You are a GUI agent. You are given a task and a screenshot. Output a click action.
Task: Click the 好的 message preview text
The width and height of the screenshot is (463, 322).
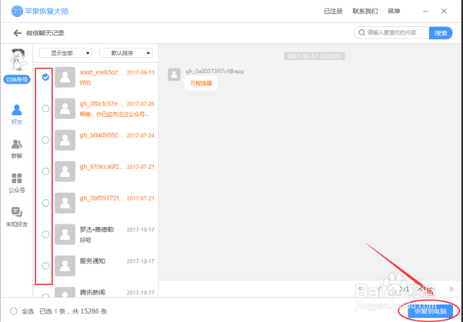[85, 83]
